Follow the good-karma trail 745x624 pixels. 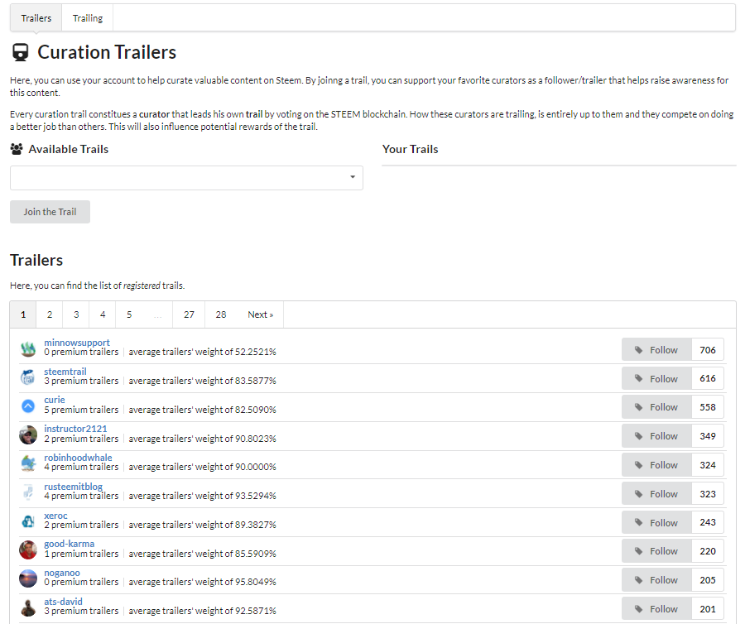[656, 551]
